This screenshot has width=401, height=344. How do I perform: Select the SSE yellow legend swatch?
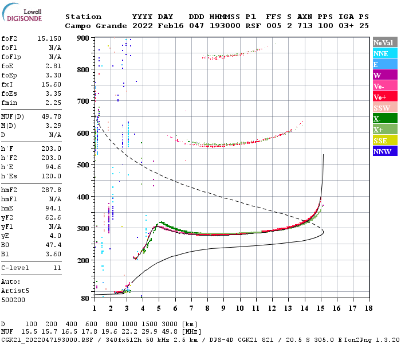(385, 140)
